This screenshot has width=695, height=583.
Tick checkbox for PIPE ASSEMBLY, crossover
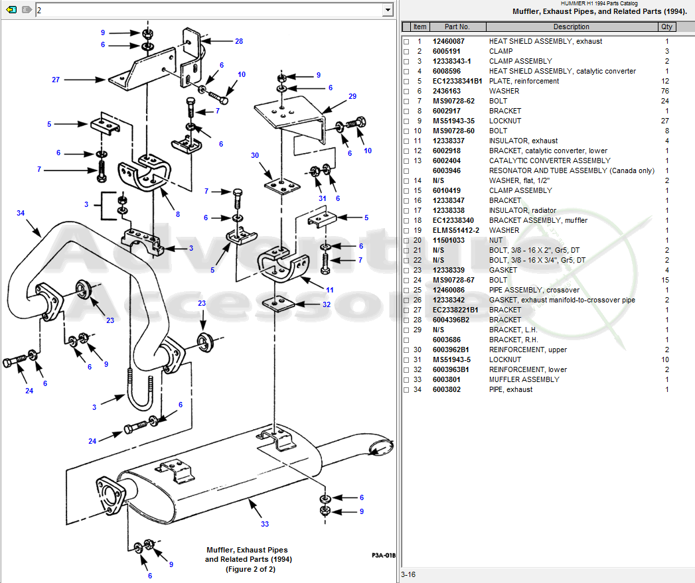[406, 291]
